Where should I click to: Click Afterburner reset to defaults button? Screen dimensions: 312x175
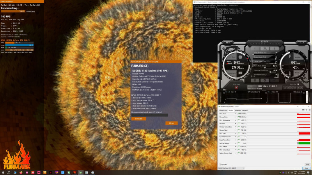(x=265, y=80)
